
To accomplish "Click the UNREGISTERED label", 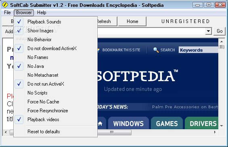I will click(x=185, y=21).
